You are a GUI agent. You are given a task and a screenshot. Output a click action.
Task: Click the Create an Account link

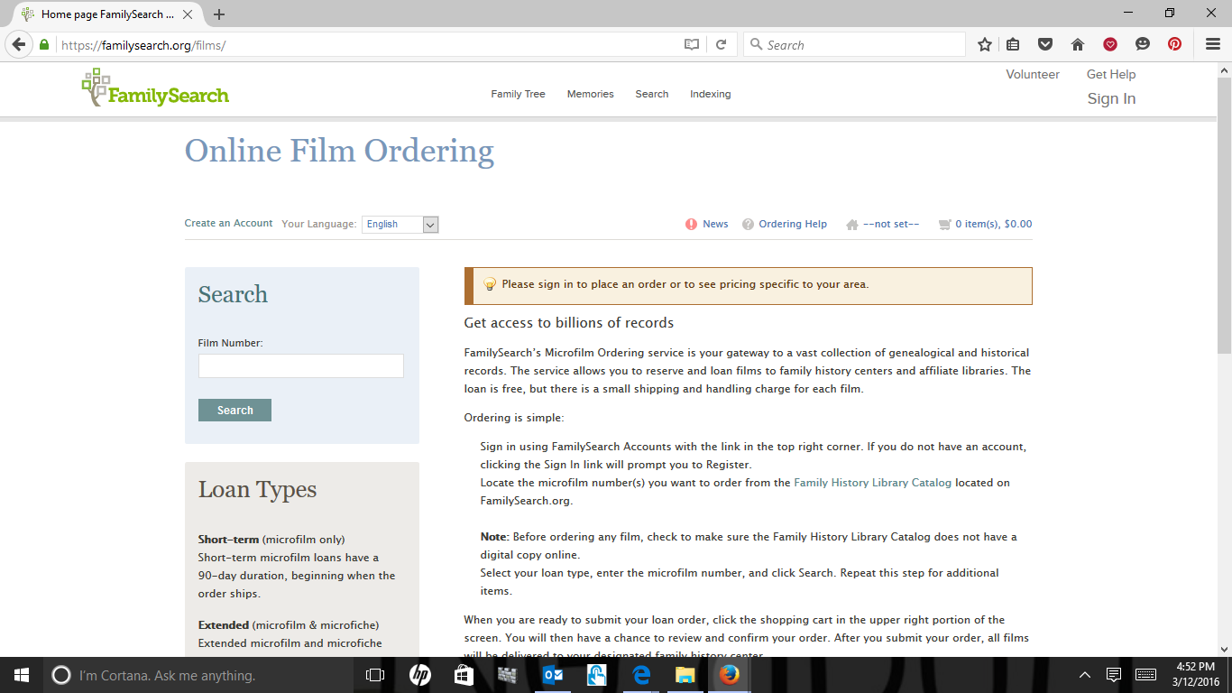coord(228,223)
